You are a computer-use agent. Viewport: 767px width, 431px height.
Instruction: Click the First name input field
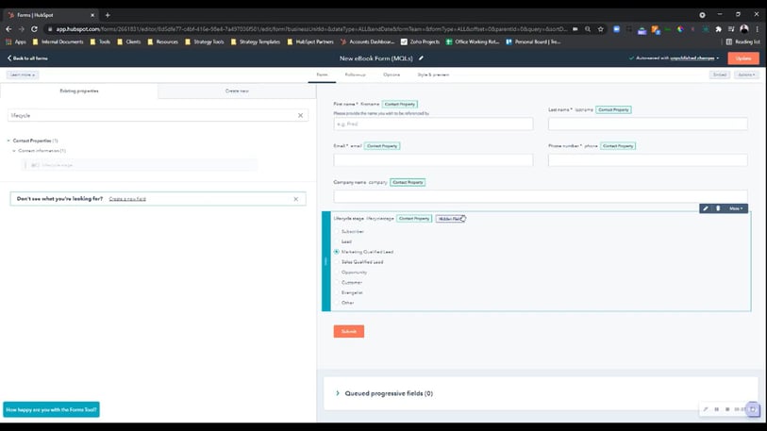[x=433, y=124]
